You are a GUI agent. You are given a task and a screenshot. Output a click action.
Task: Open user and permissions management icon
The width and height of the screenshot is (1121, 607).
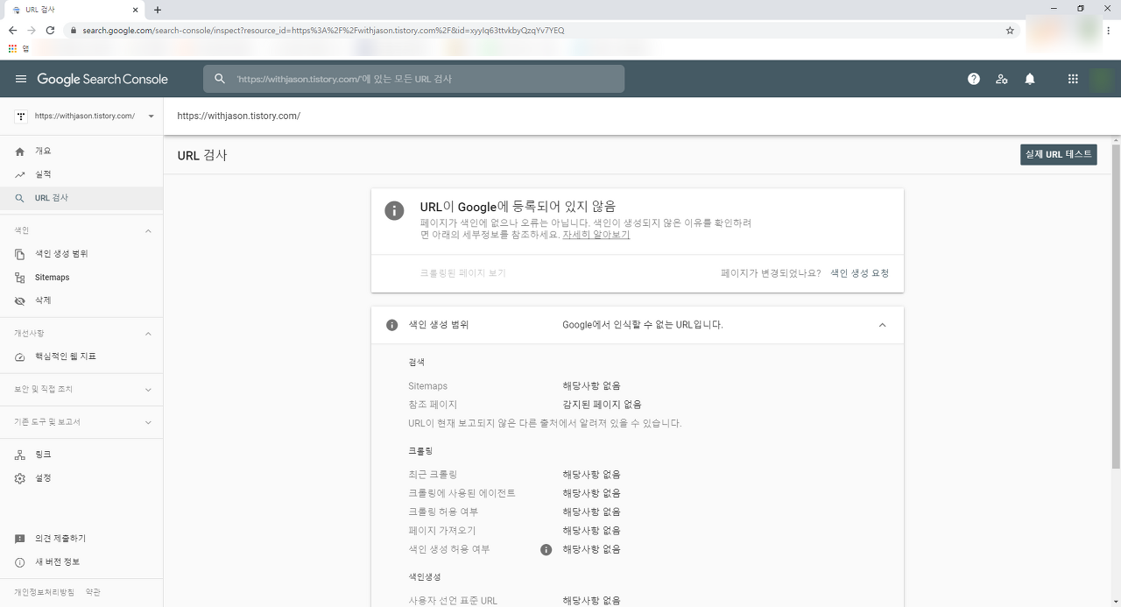(x=1002, y=79)
